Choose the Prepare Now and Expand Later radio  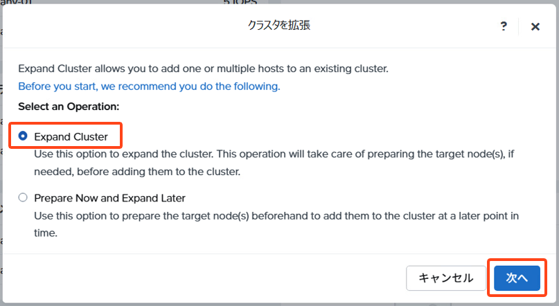(x=23, y=197)
